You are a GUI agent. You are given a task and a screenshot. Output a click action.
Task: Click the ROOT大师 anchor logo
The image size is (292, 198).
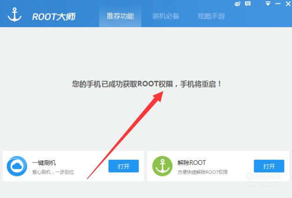tap(14, 15)
